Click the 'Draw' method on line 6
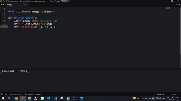This screenshot has width=181, height=101. coord(42,24)
